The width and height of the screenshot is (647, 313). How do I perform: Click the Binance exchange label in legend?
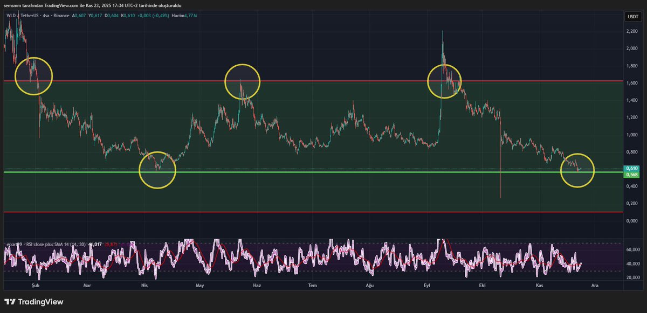61,16
